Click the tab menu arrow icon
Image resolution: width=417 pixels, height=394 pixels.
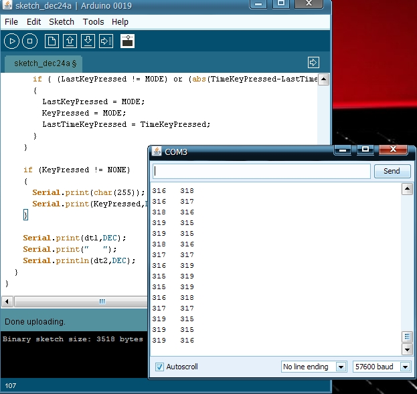click(313, 62)
